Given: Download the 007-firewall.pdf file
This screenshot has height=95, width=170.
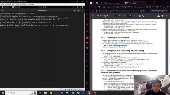Looking at the screenshot, I should tap(159, 16).
